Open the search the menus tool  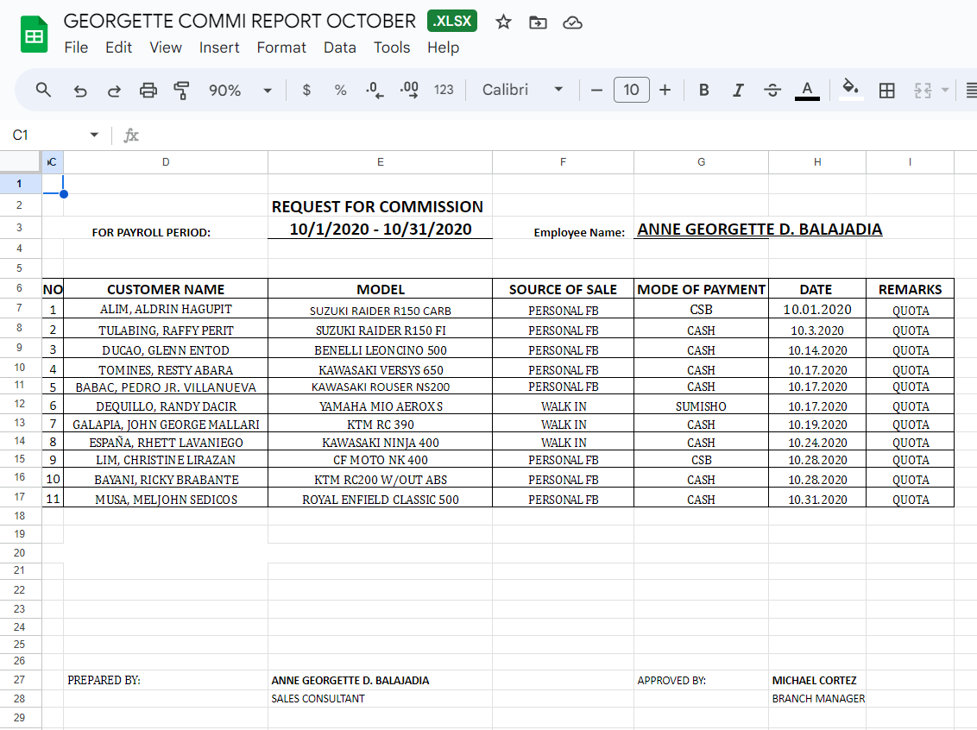pyautogui.click(x=43, y=90)
